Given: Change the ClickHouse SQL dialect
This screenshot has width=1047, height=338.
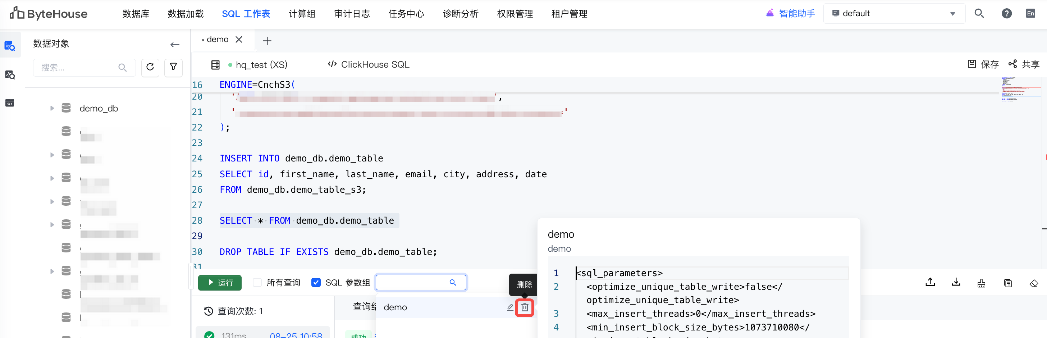Looking at the screenshot, I should coord(369,65).
